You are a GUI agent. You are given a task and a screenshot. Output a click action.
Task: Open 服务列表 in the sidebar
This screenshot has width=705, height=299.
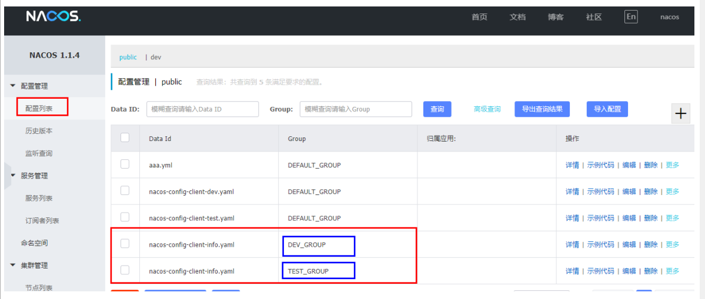[39, 198]
